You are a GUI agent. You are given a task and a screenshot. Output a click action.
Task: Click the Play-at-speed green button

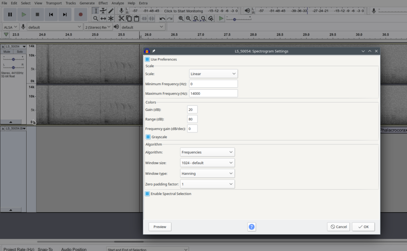pos(221,18)
